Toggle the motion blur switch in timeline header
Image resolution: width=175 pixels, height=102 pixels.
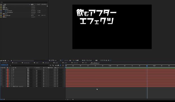coord(60,65)
